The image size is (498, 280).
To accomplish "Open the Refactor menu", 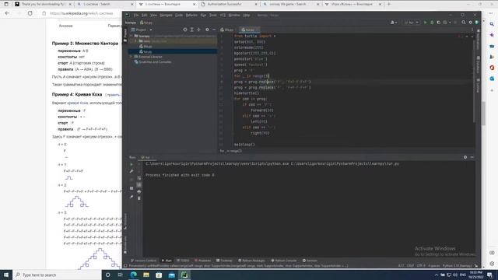I will pos(191,15).
